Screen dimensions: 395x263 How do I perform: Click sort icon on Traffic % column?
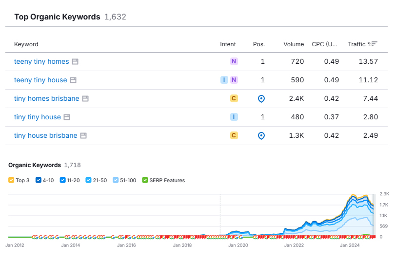(374, 44)
